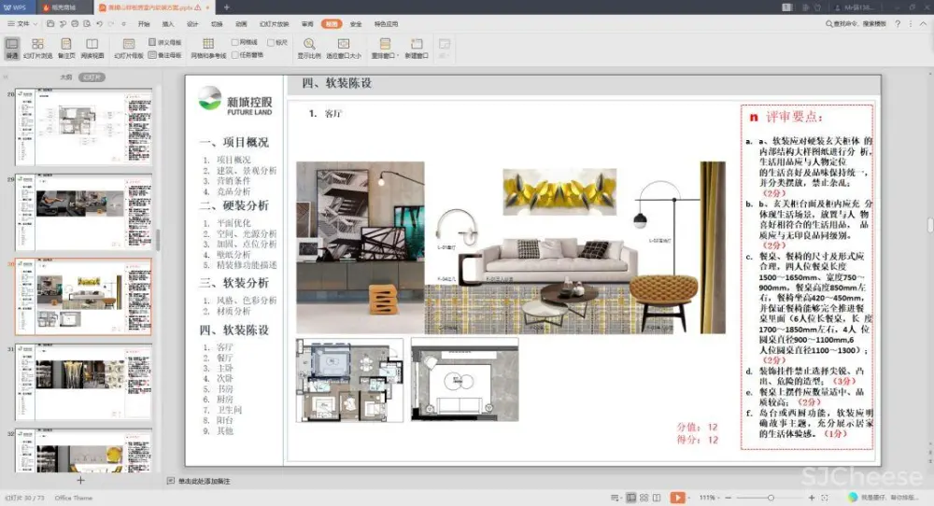Click the Zoom ratio (显示比例) icon
The height and width of the screenshot is (506, 934).
308,48
